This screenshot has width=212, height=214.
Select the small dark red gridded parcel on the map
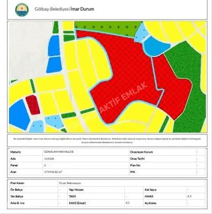[33, 105]
